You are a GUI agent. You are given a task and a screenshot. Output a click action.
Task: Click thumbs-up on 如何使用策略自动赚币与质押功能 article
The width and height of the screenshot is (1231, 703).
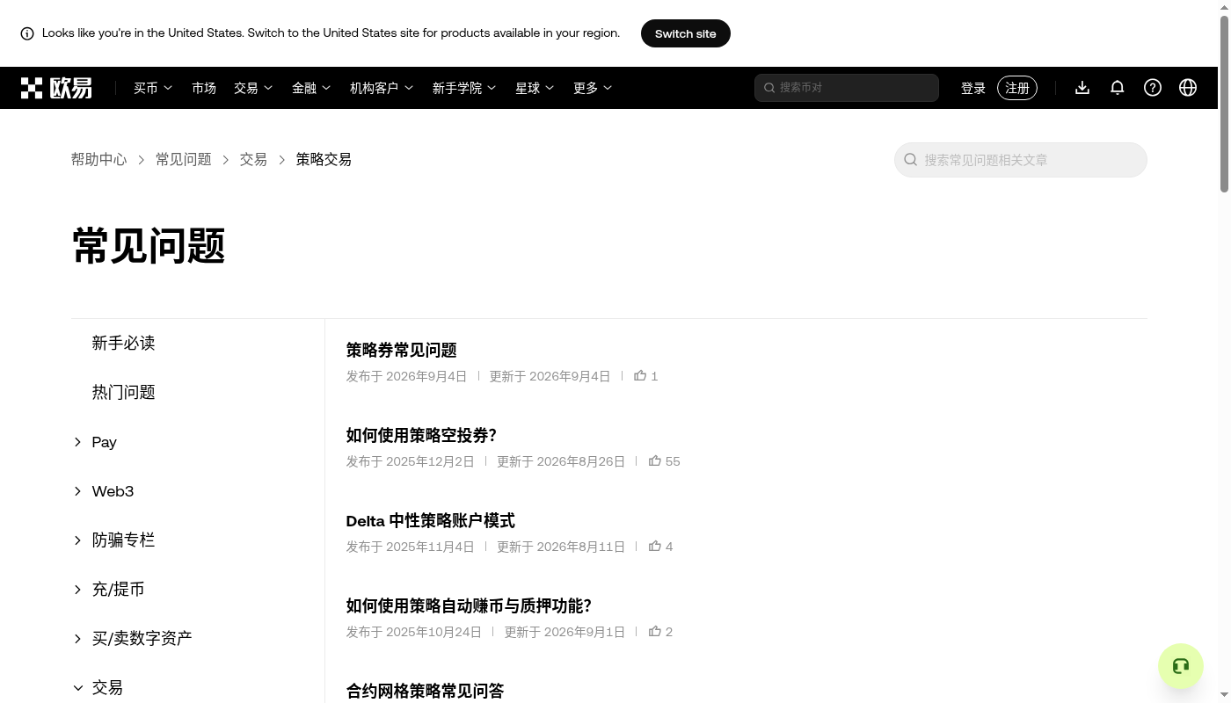pyautogui.click(x=655, y=631)
